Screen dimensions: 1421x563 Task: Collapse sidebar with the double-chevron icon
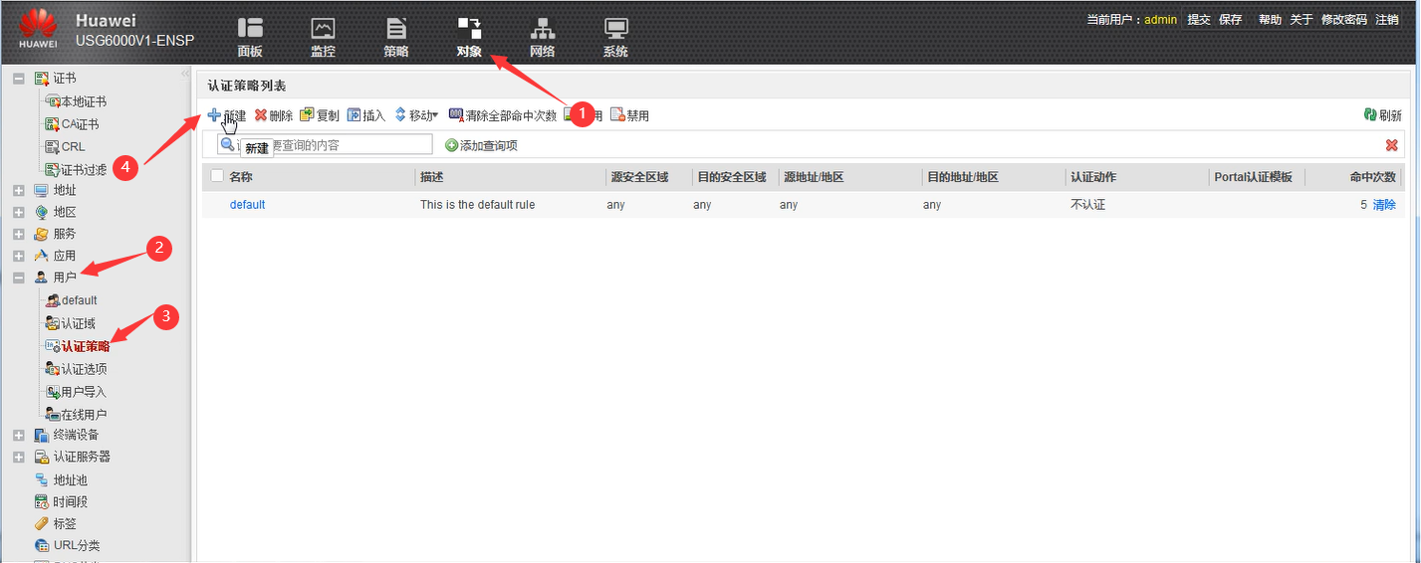[184, 75]
